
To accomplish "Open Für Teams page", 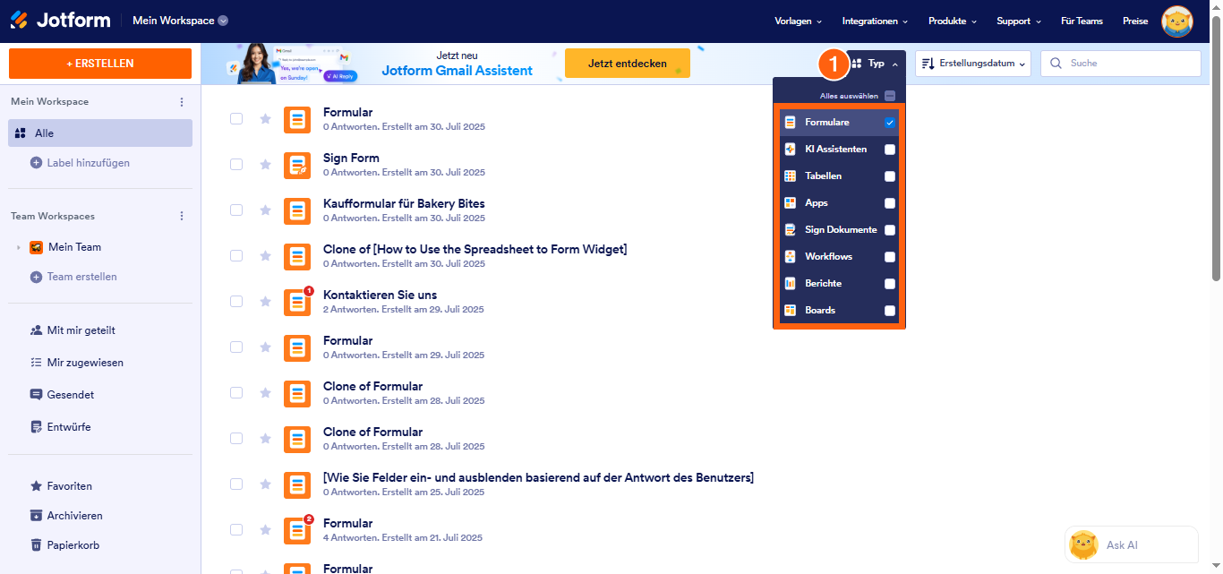I will pos(1082,21).
